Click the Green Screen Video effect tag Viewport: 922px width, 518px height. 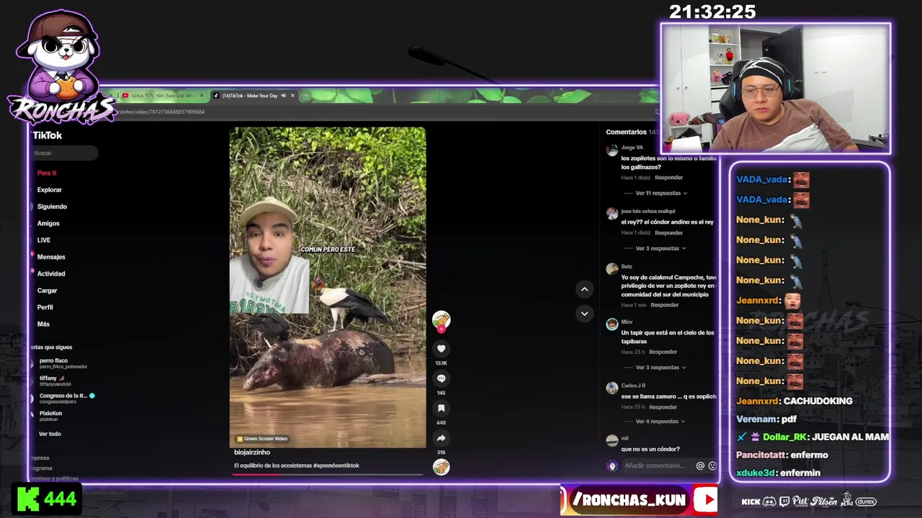point(262,439)
